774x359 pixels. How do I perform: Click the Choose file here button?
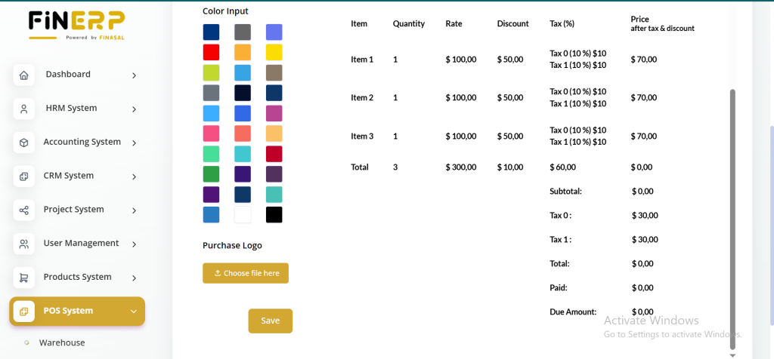click(x=246, y=273)
